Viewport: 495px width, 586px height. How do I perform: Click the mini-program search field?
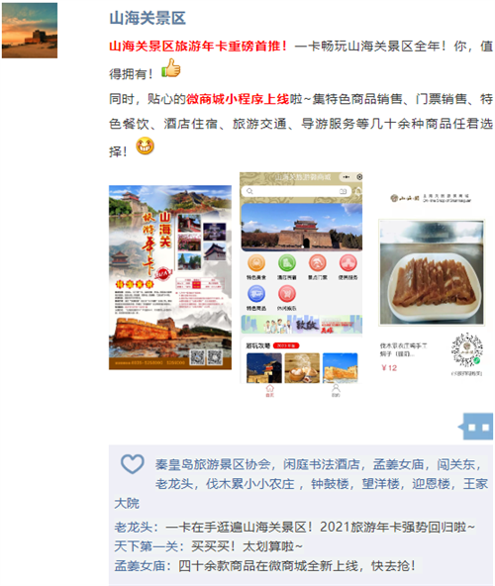pos(296,191)
